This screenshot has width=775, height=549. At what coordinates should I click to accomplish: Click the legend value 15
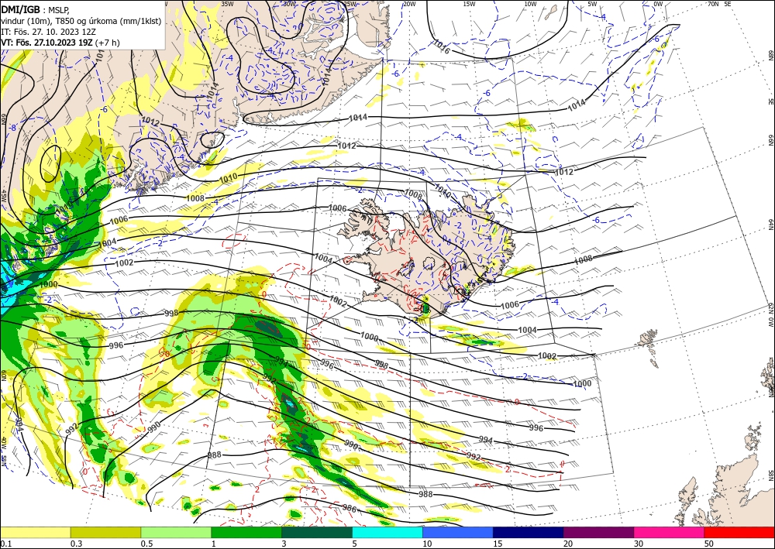click(x=498, y=544)
